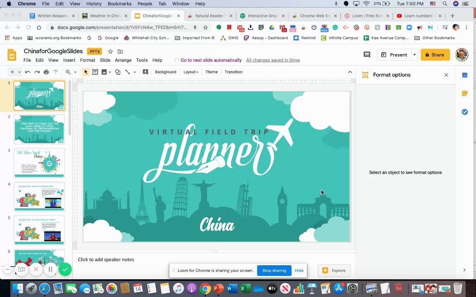The width and height of the screenshot is (476, 297).
Task: Click the Chrome address bar URL
Action: pyautogui.click(x=122, y=27)
